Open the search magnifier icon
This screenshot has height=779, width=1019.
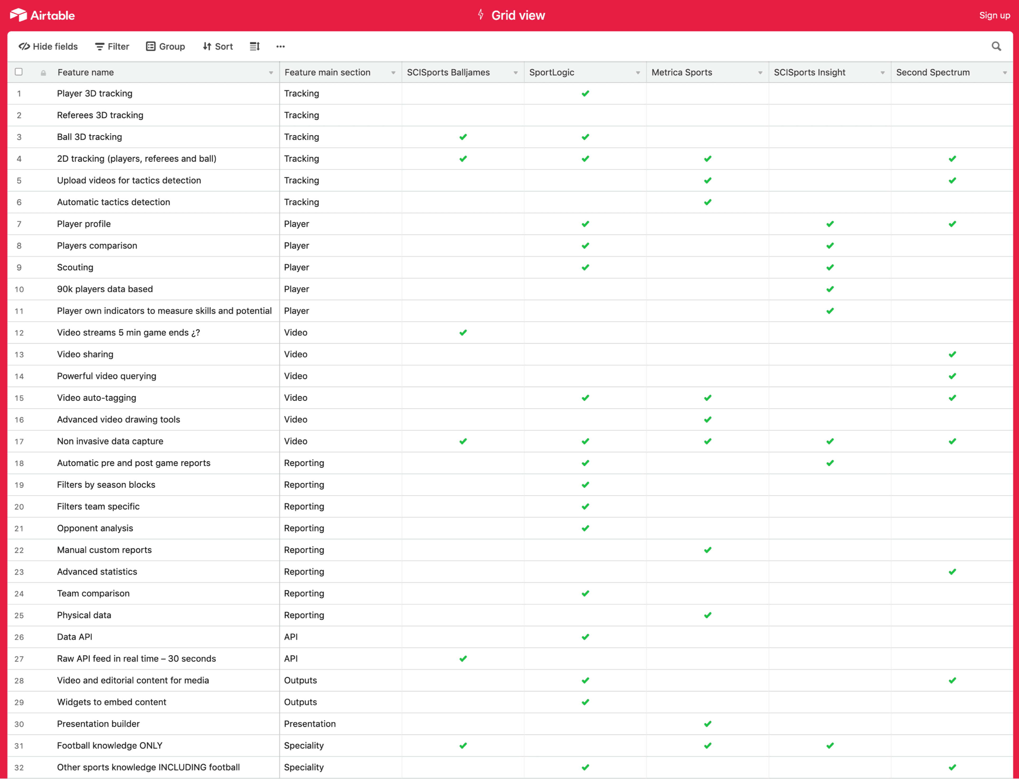(x=996, y=46)
